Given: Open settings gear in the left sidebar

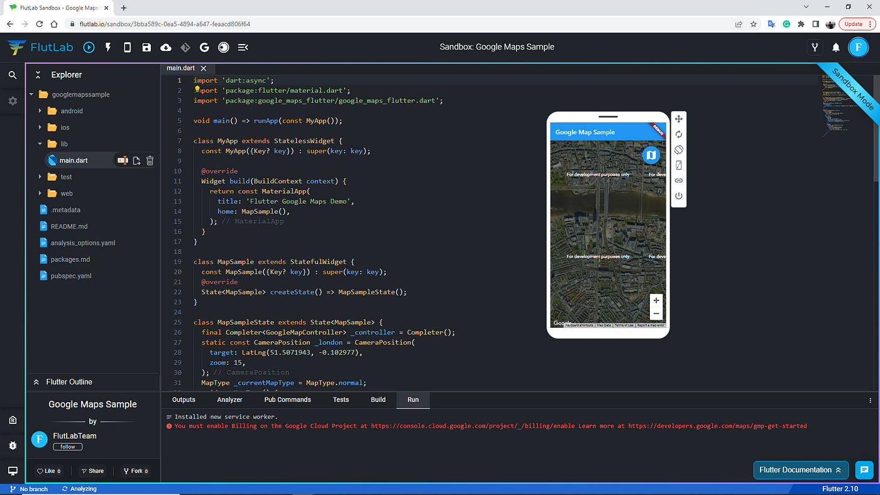Looking at the screenshot, I should tap(13, 101).
